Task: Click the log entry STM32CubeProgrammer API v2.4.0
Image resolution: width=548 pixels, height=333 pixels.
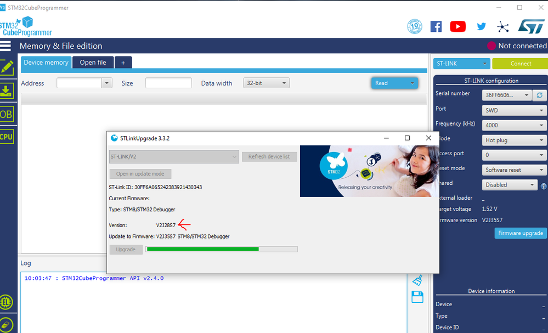Action: (94, 278)
